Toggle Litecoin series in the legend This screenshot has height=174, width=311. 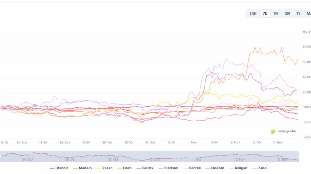point(59,168)
